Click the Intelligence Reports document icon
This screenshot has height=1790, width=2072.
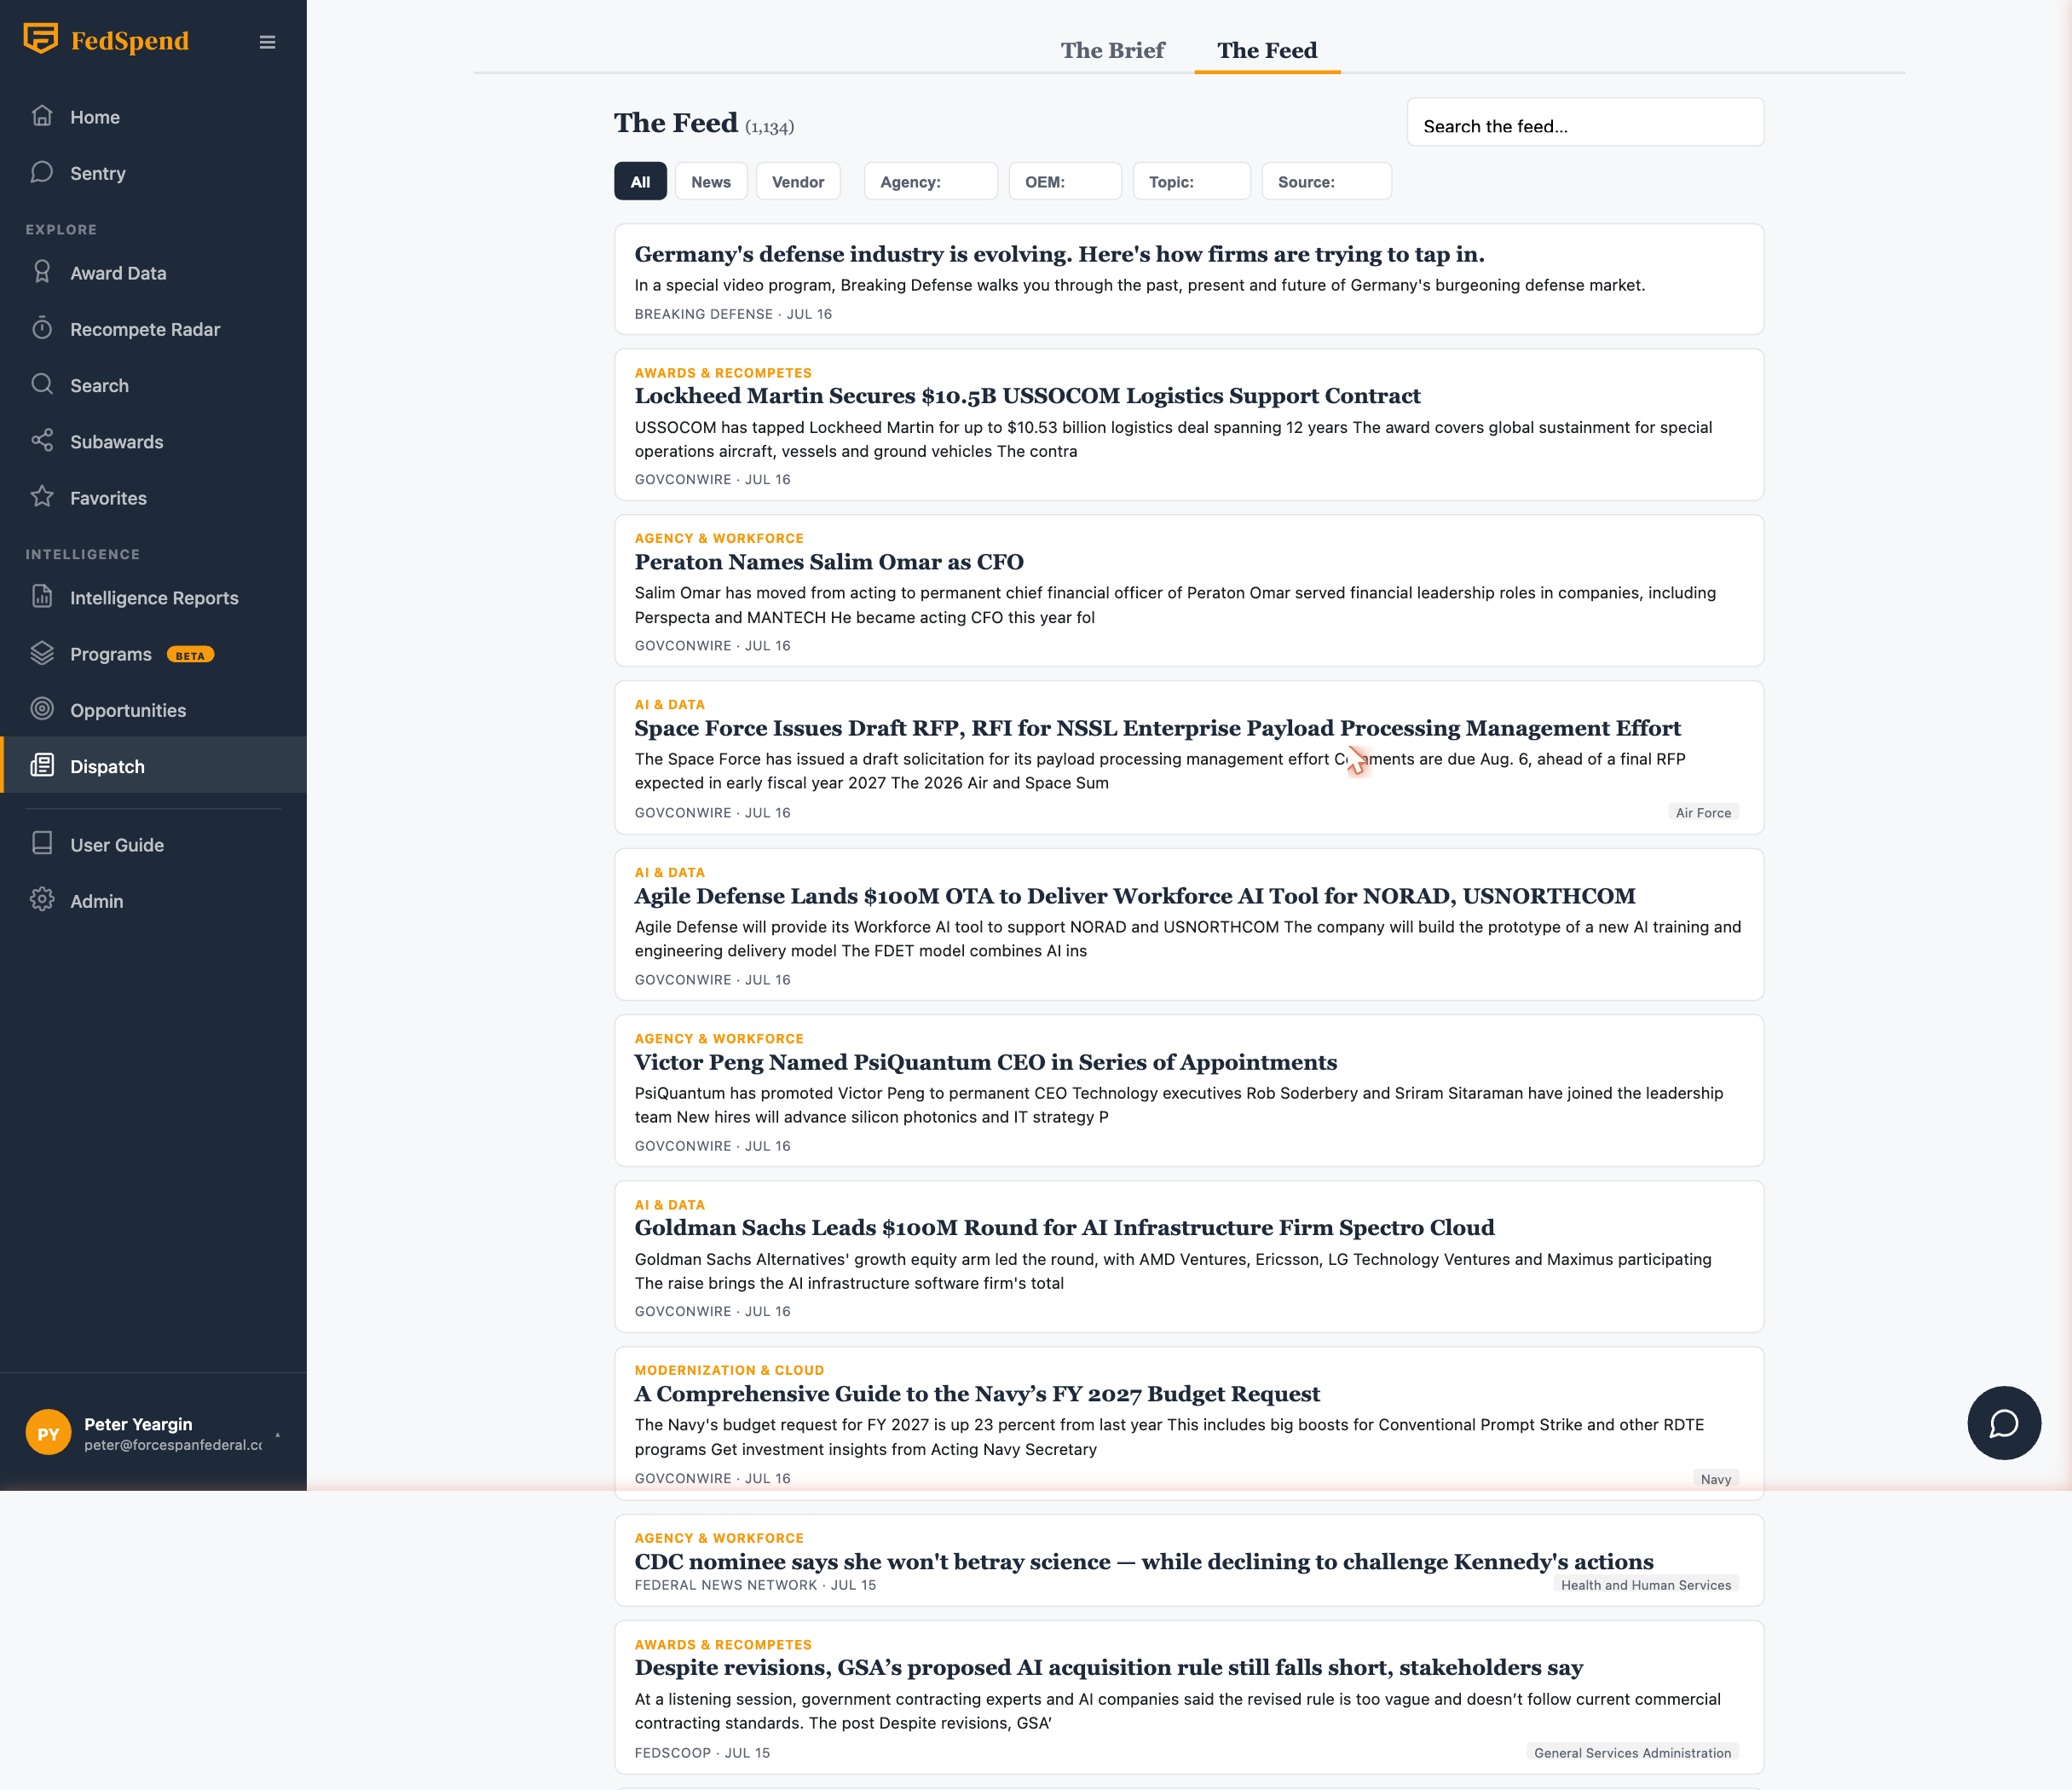(x=42, y=597)
